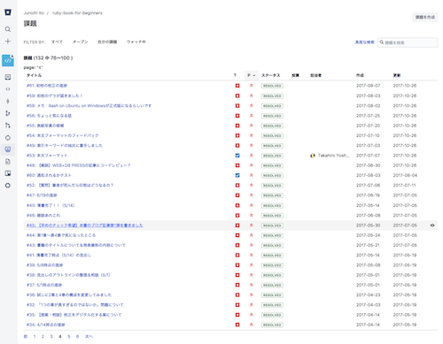Toggle the watch eye icon on issue #45
Image resolution: width=443 pixels, height=344 pixels.
[x=432, y=226]
